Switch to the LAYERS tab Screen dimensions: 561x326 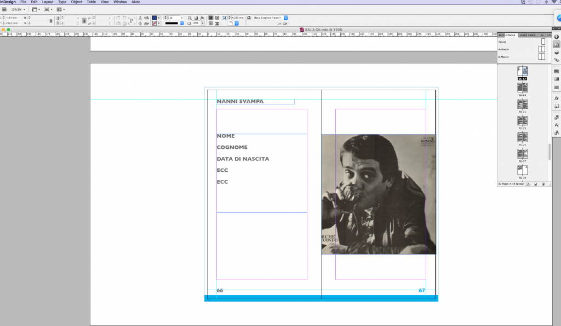[523, 35]
